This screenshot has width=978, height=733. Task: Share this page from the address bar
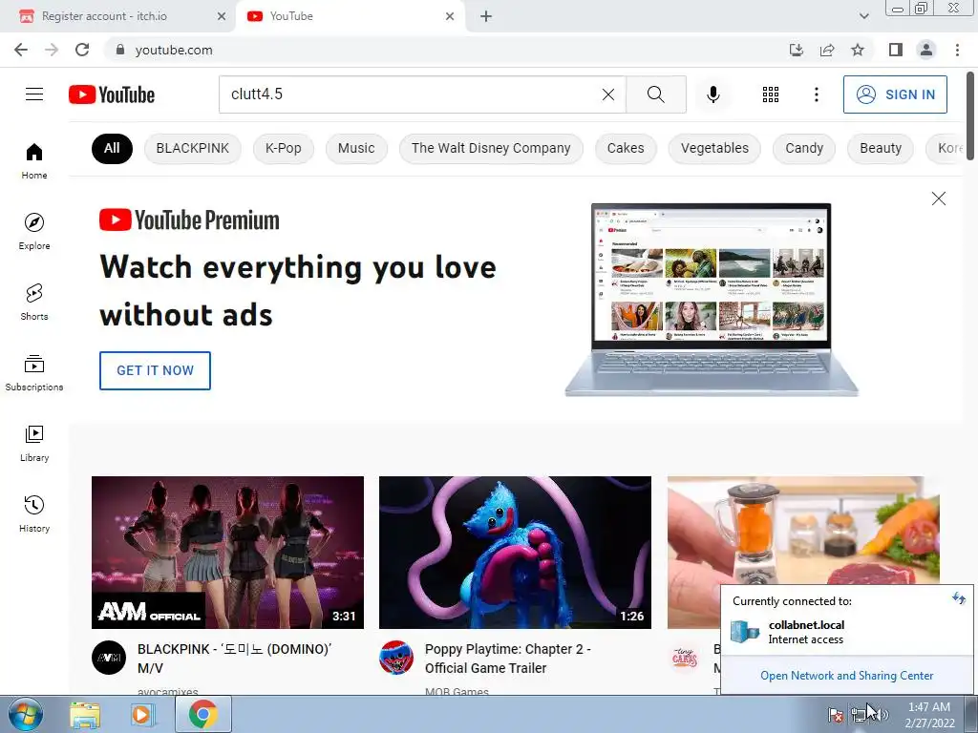(827, 50)
